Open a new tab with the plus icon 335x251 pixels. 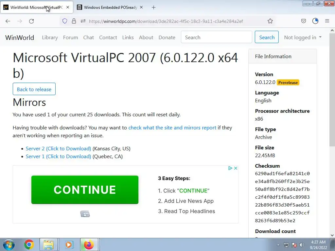153,8
